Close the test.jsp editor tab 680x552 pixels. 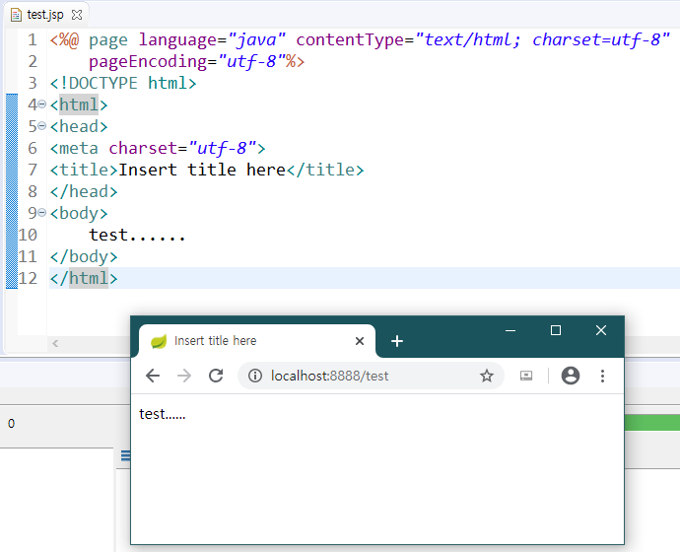click(77, 15)
